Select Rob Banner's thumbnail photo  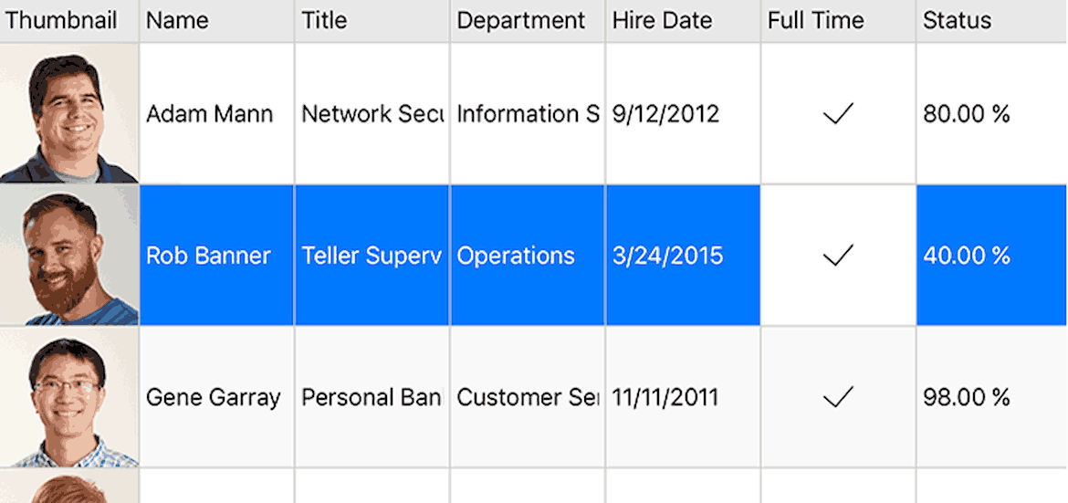[x=68, y=255]
